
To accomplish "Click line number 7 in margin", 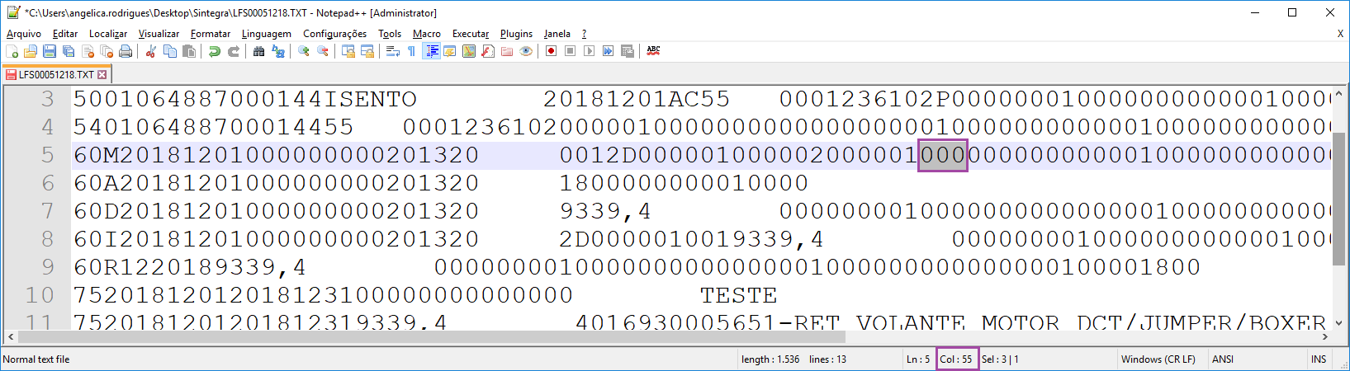I will tap(47, 211).
